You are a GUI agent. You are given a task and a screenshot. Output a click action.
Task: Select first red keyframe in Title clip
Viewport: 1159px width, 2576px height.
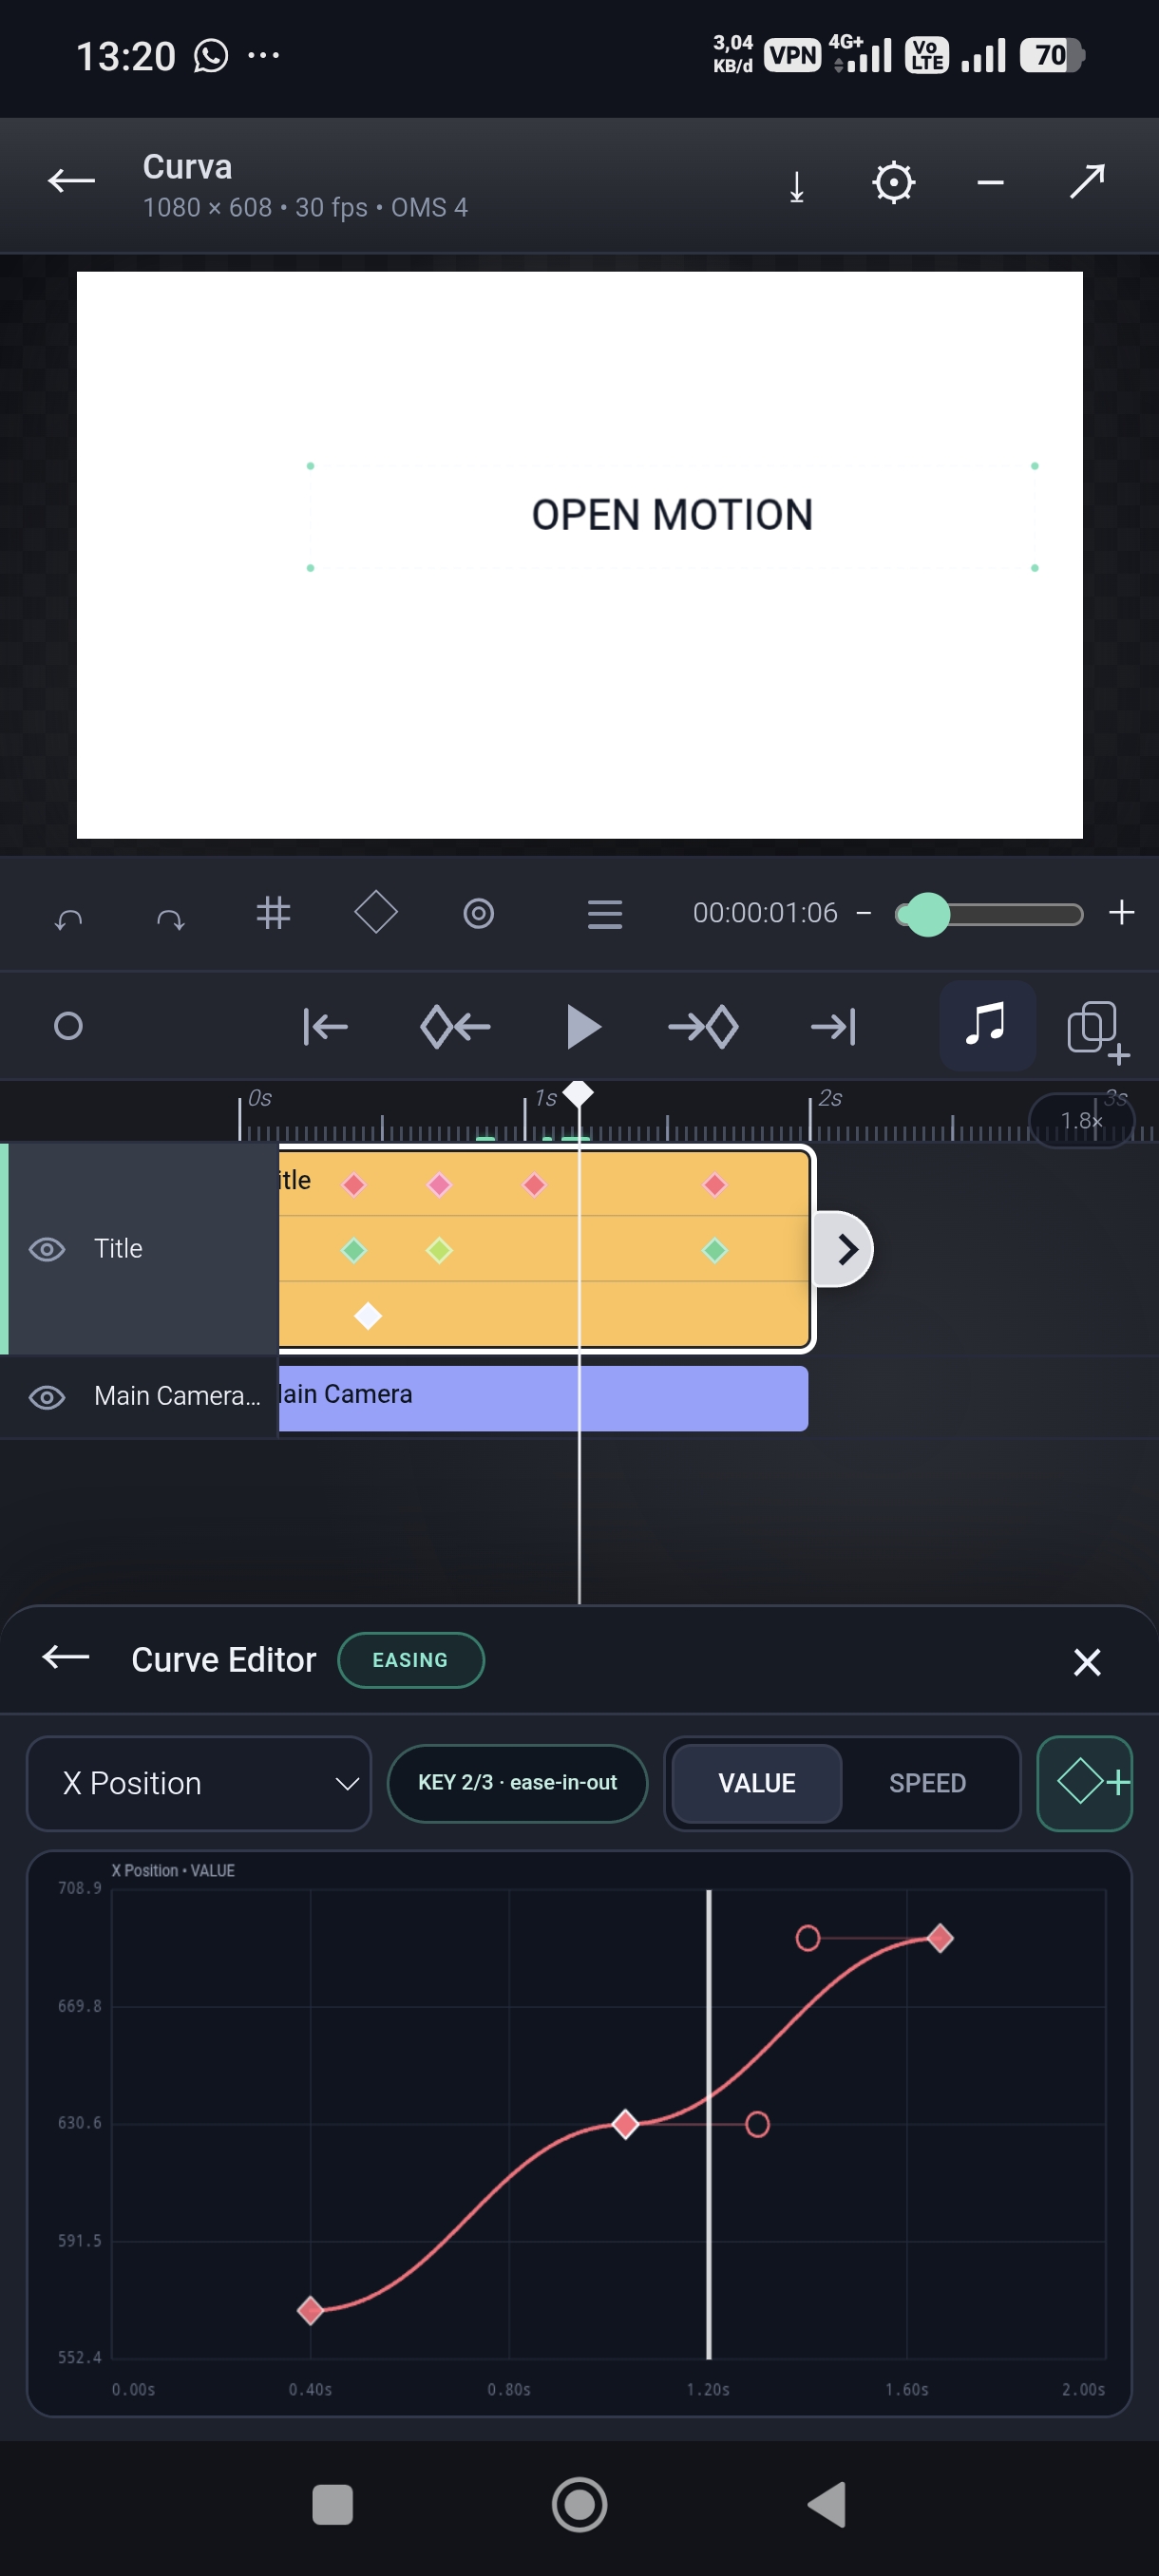click(353, 1185)
